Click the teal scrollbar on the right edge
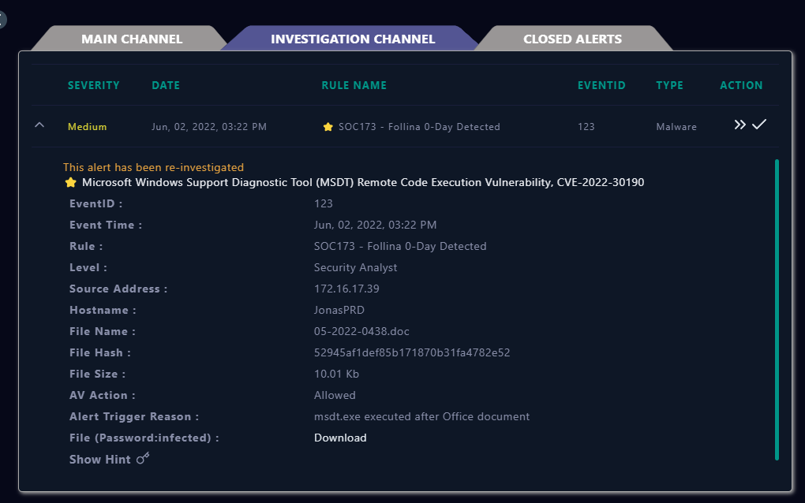The height and width of the screenshot is (503, 805). click(777, 307)
